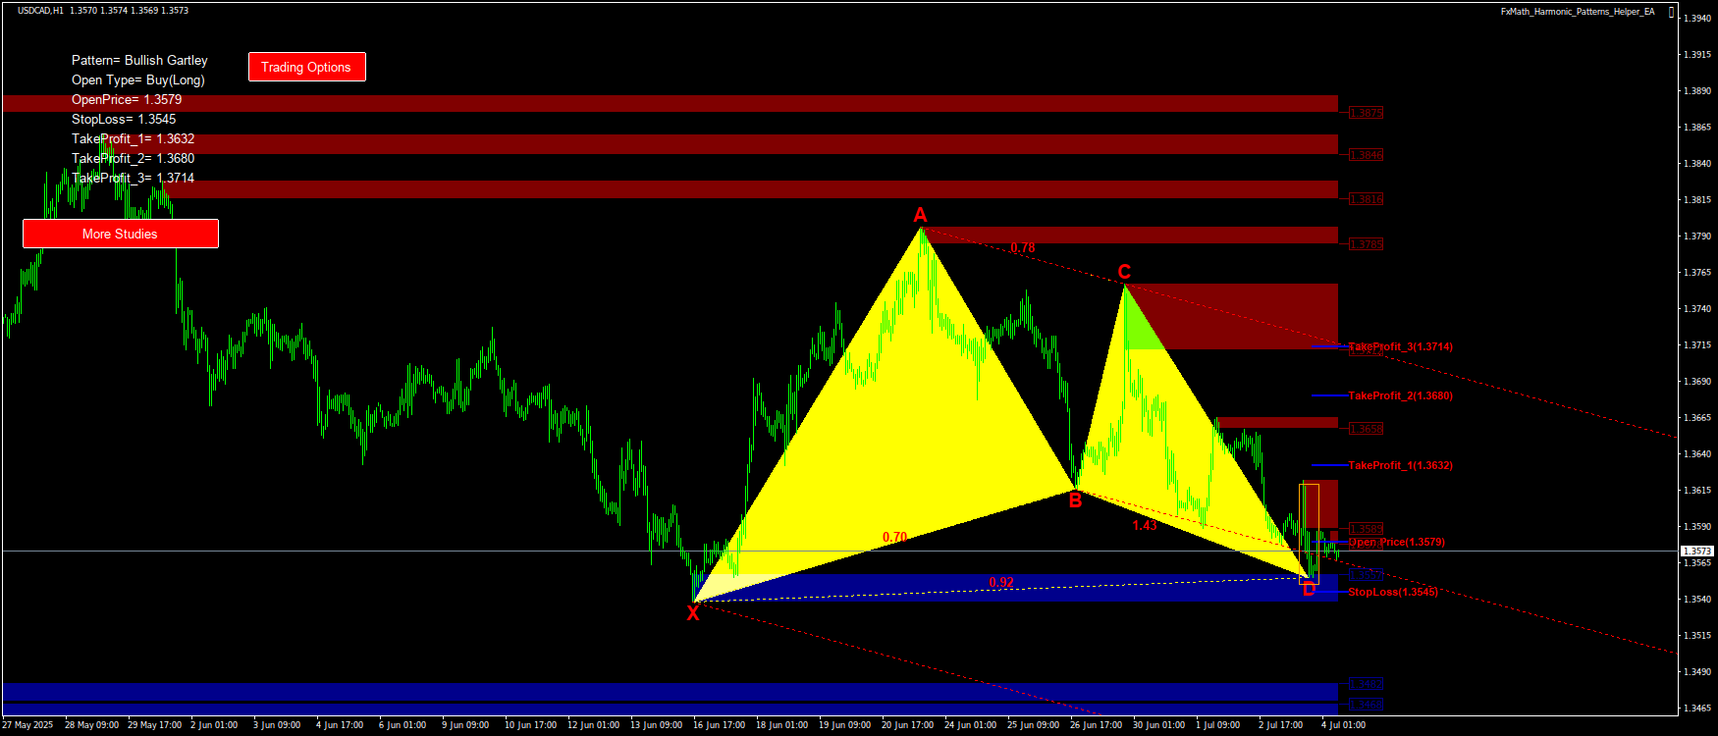Select the red D point marker
The height and width of the screenshot is (736, 1718).
[1308, 590]
